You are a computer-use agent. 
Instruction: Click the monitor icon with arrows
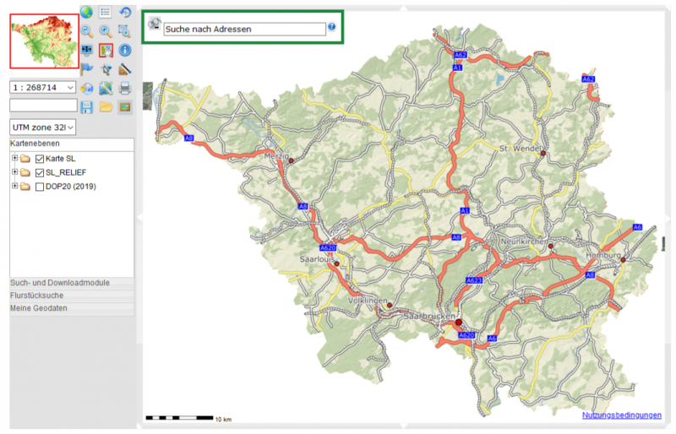(87, 51)
